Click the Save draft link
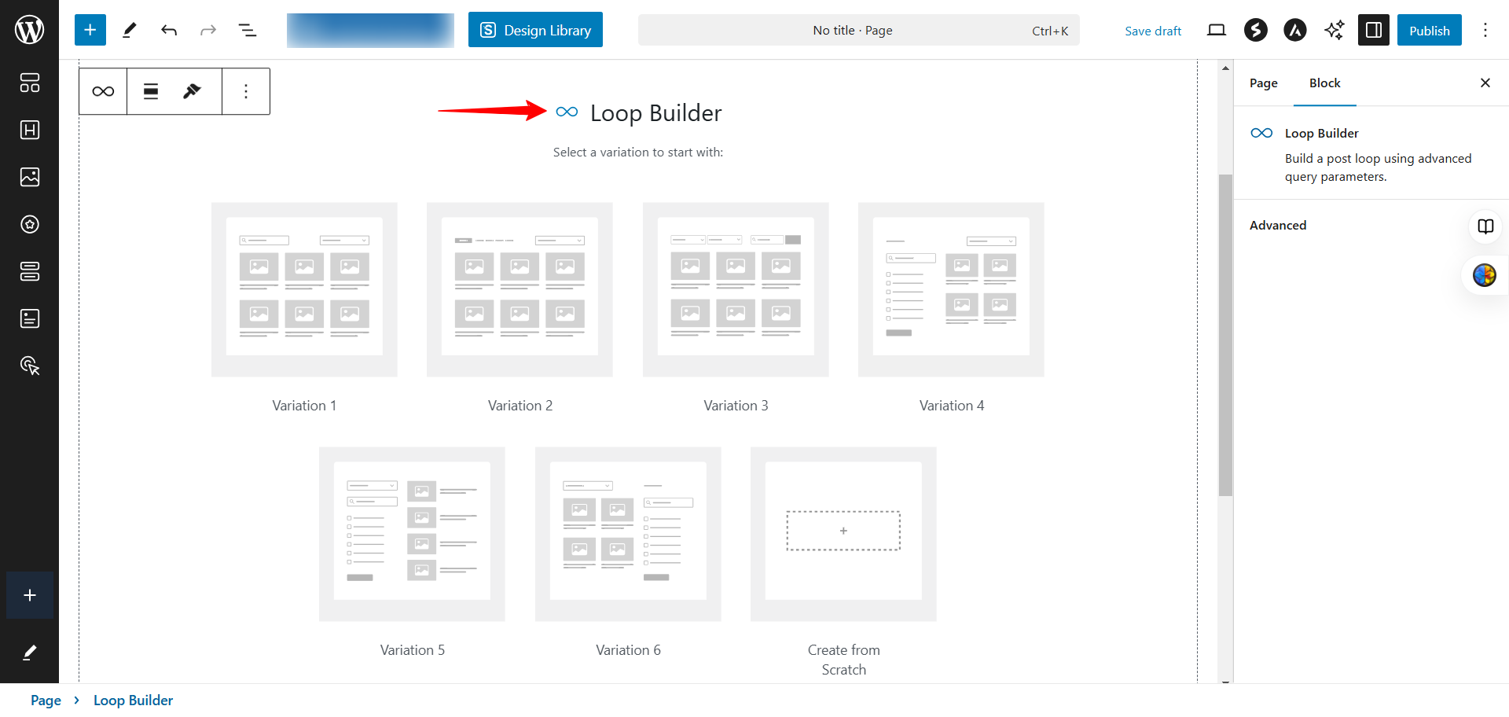 [1153, 31]
